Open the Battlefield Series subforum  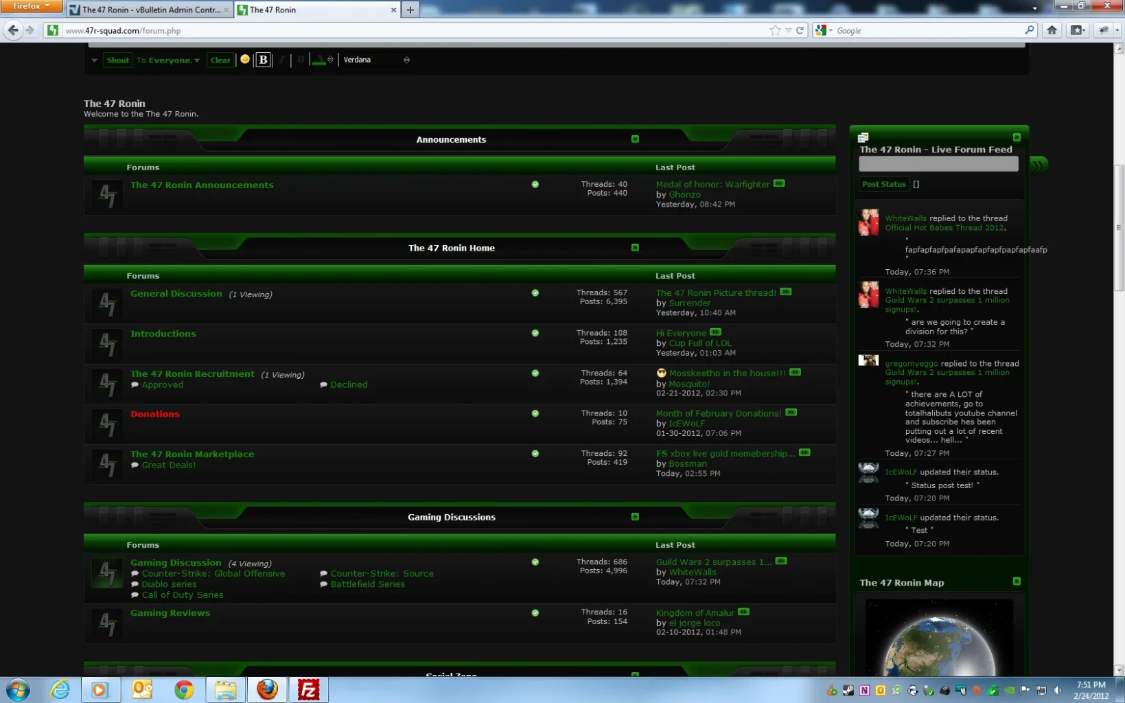(x=367, y=584)
